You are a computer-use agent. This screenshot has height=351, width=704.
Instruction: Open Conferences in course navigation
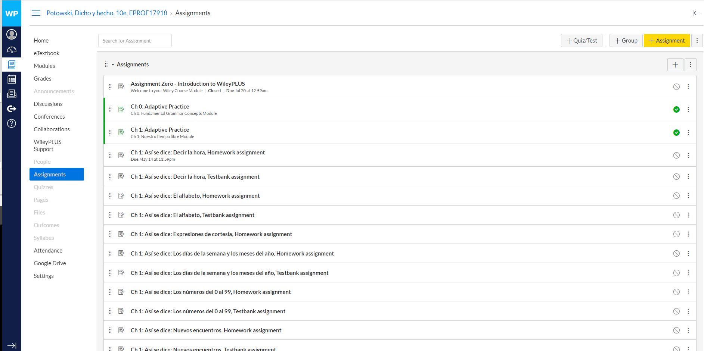(49, 117)
